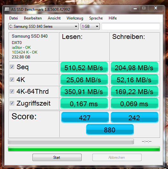This screenshot has height=169, width=168.
Task: Click the Seq read result 510,52 MB/s
Action: [x=84, y=68]
